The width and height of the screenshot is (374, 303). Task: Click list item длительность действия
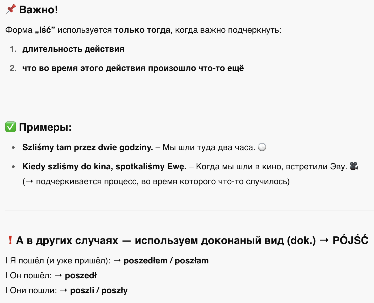[x=73, y=49]
